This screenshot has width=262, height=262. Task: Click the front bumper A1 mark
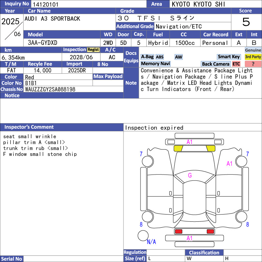[x=190, y=142]
